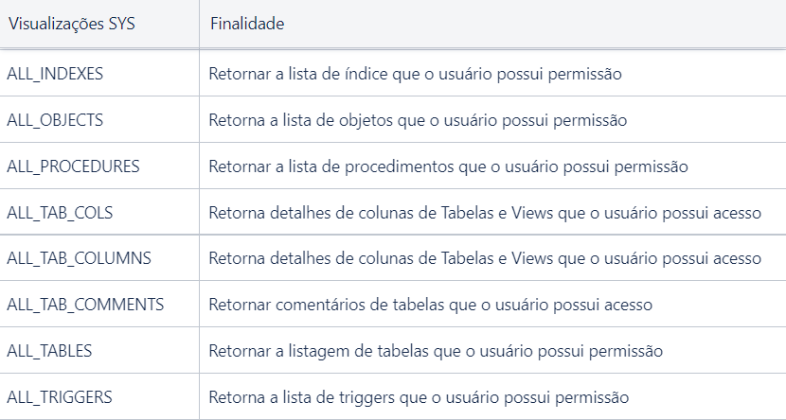Viewport: 786px width, 420px height.
Task: Click the triggers list description text
Action: click(x=419, y=397)
